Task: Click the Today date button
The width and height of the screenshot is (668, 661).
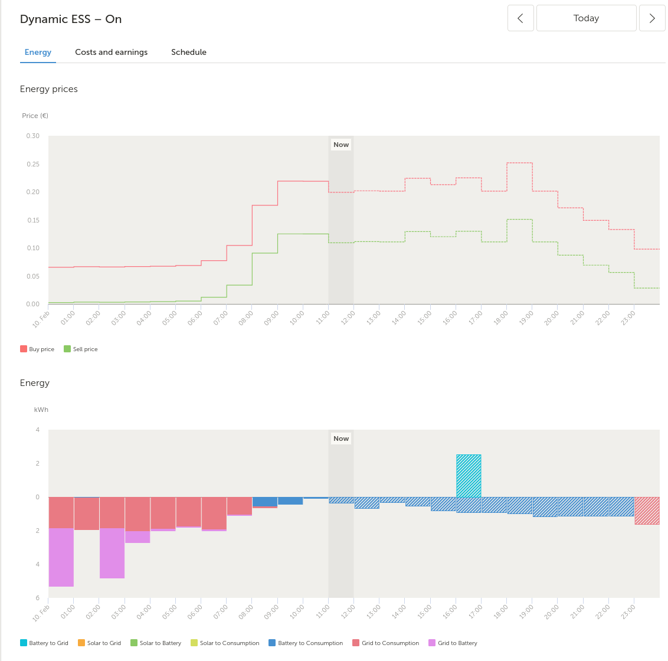Action: tap(586, 18)
